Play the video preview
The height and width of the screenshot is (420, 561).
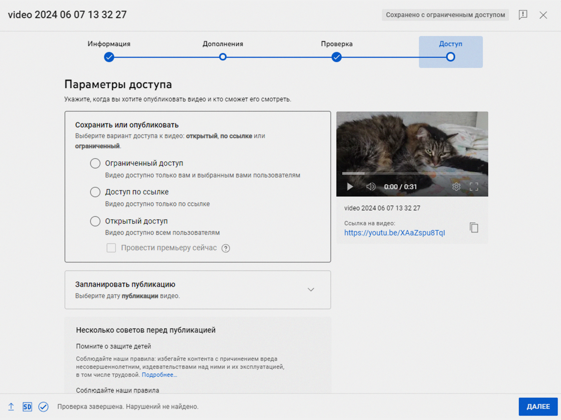point(350,187)
